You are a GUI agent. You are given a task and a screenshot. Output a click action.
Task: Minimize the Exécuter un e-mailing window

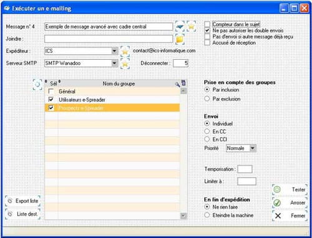pyautogui.click(x=284, y=8)
